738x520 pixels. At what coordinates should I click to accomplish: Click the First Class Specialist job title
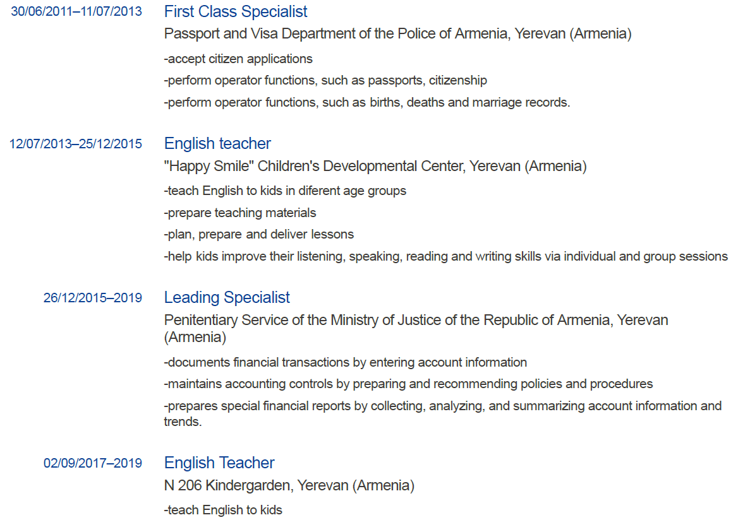[x=235, y=11]
